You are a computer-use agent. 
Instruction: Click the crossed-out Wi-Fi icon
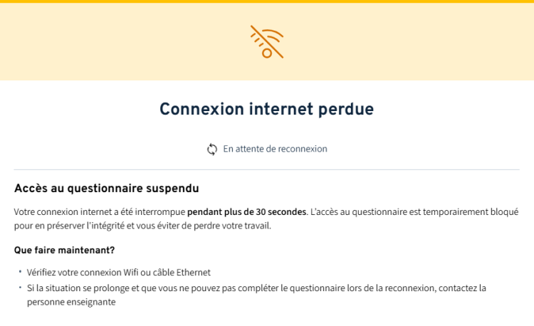click(266, 41)
